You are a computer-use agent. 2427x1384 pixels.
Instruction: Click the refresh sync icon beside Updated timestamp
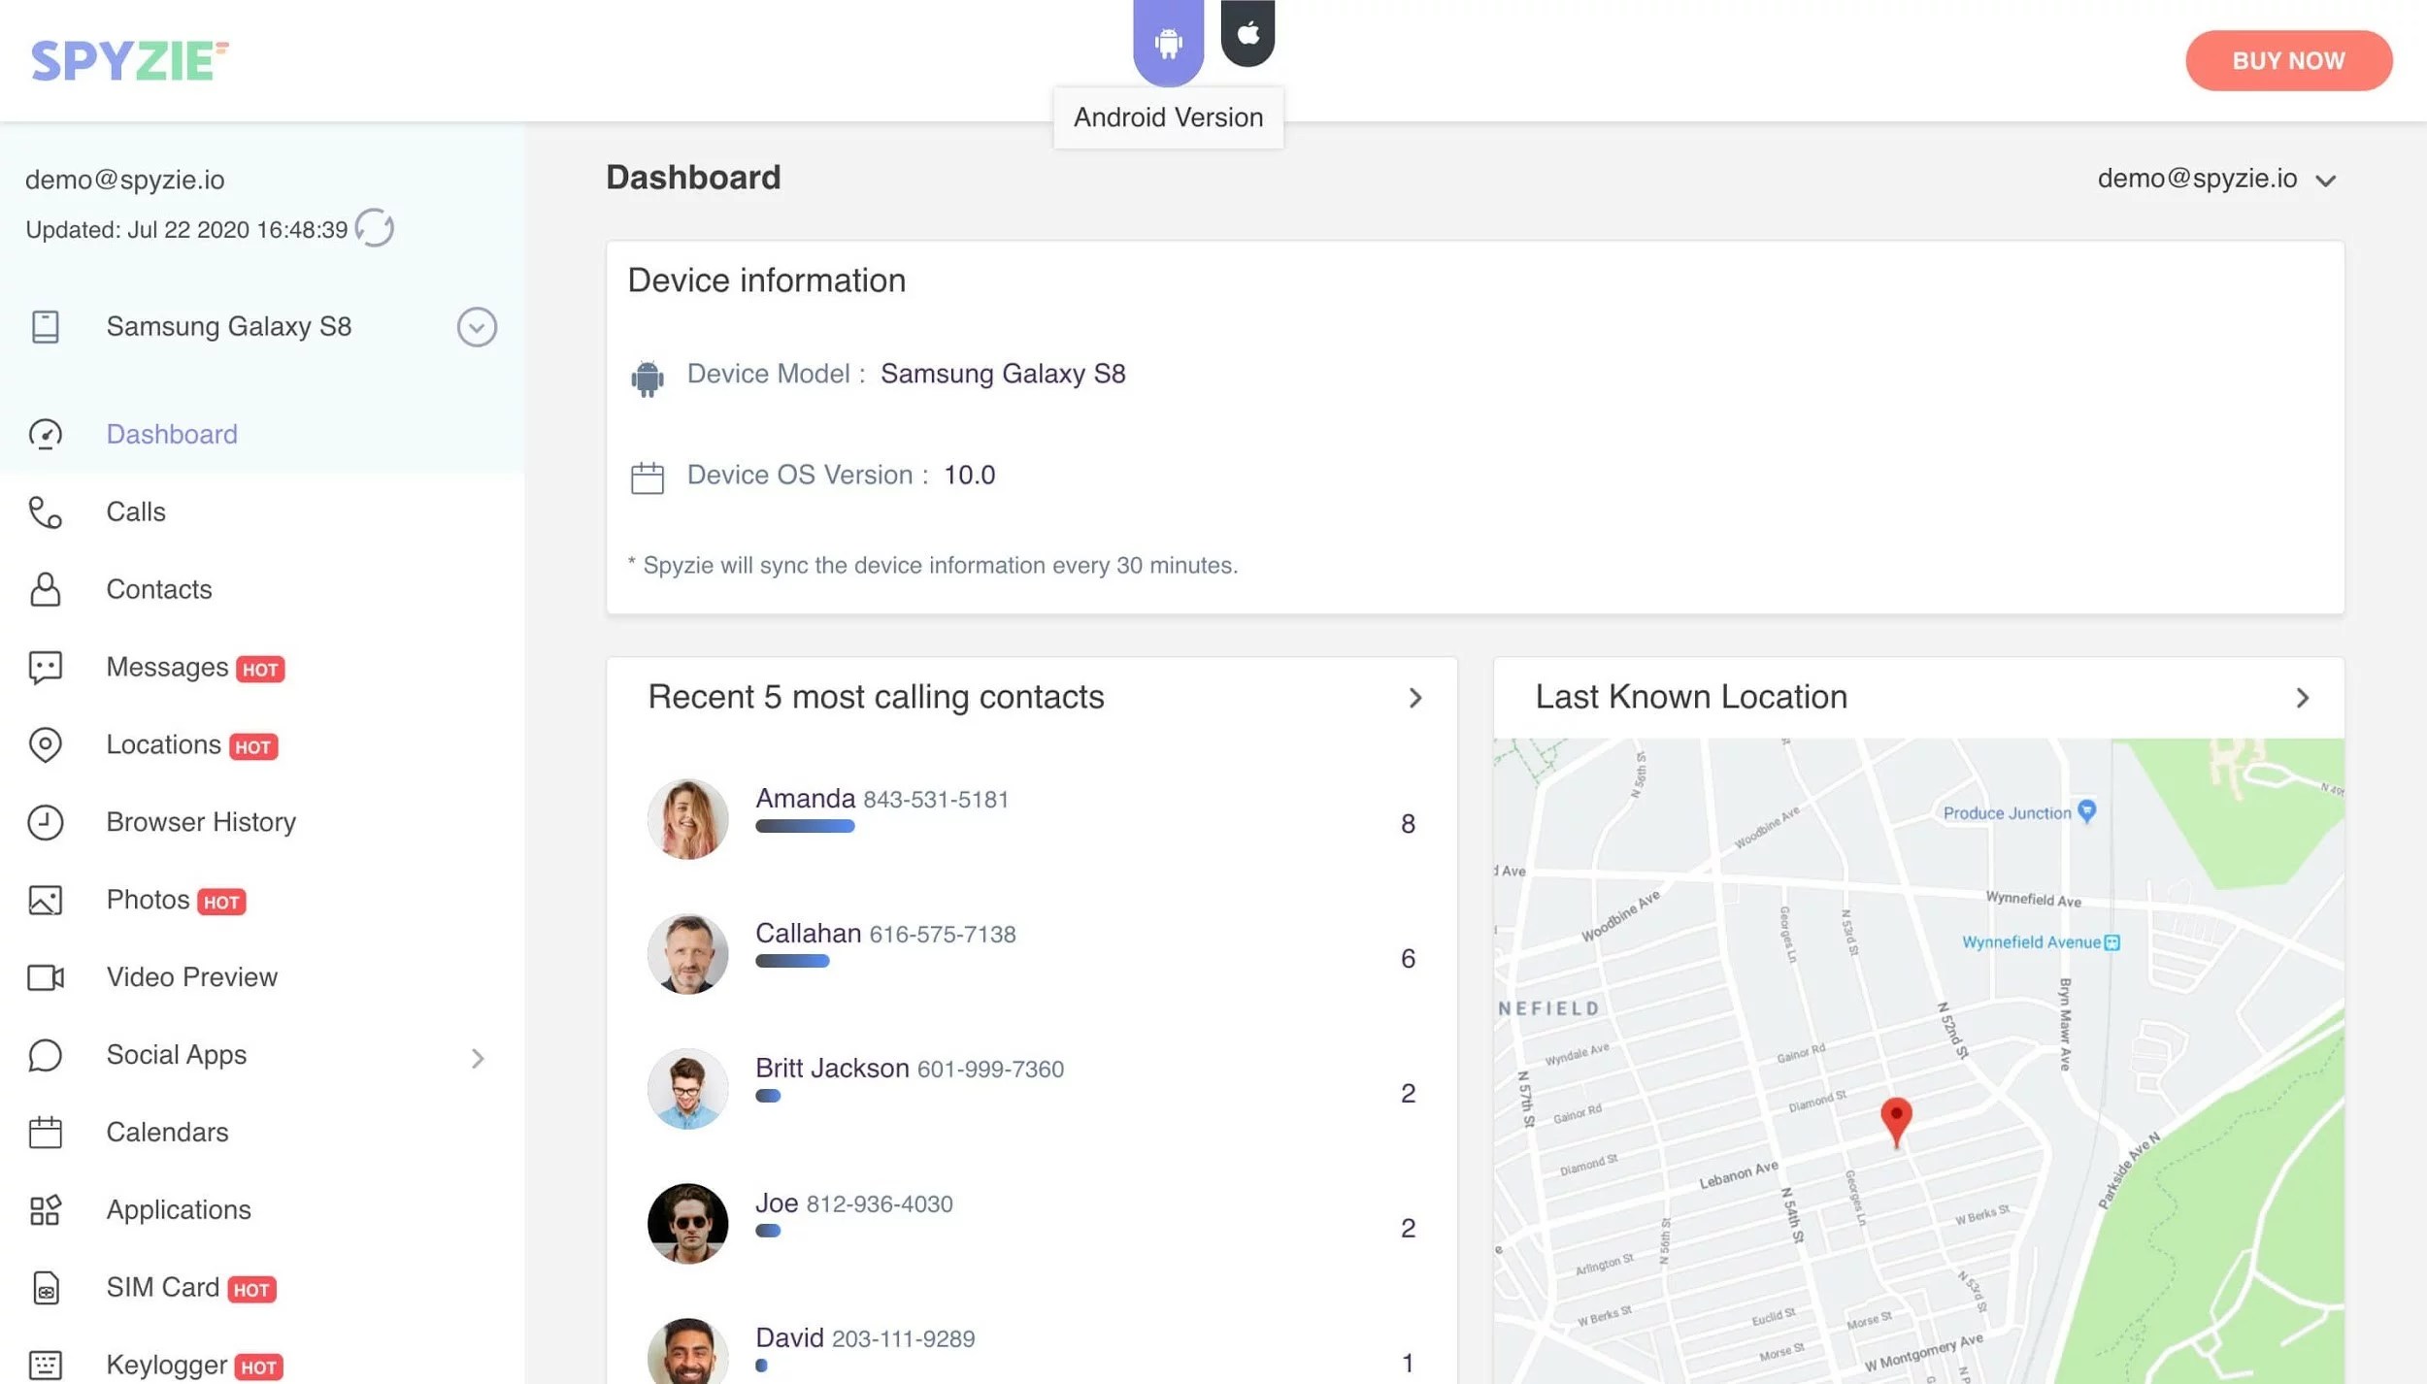374,228
